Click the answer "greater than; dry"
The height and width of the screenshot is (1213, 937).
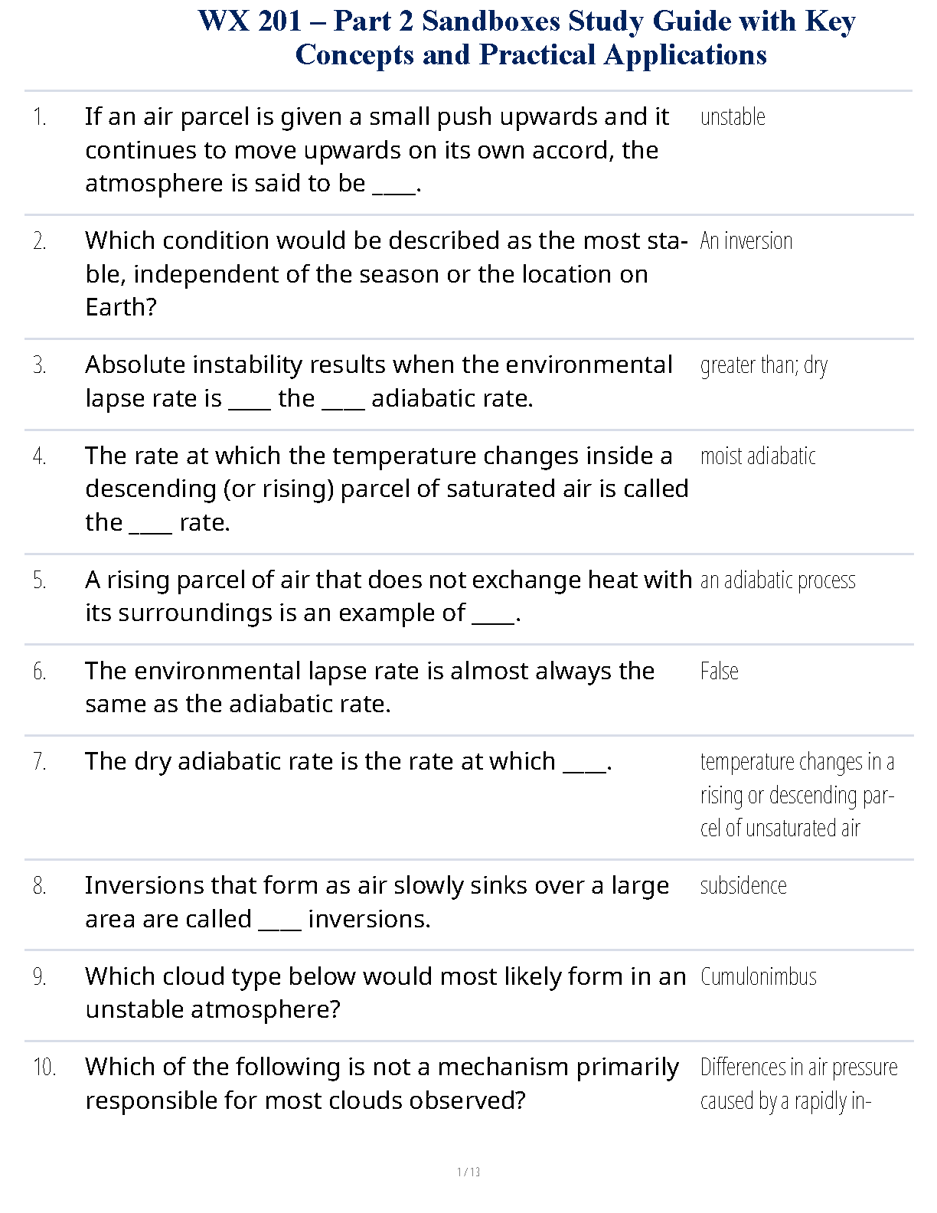[763, 365]
